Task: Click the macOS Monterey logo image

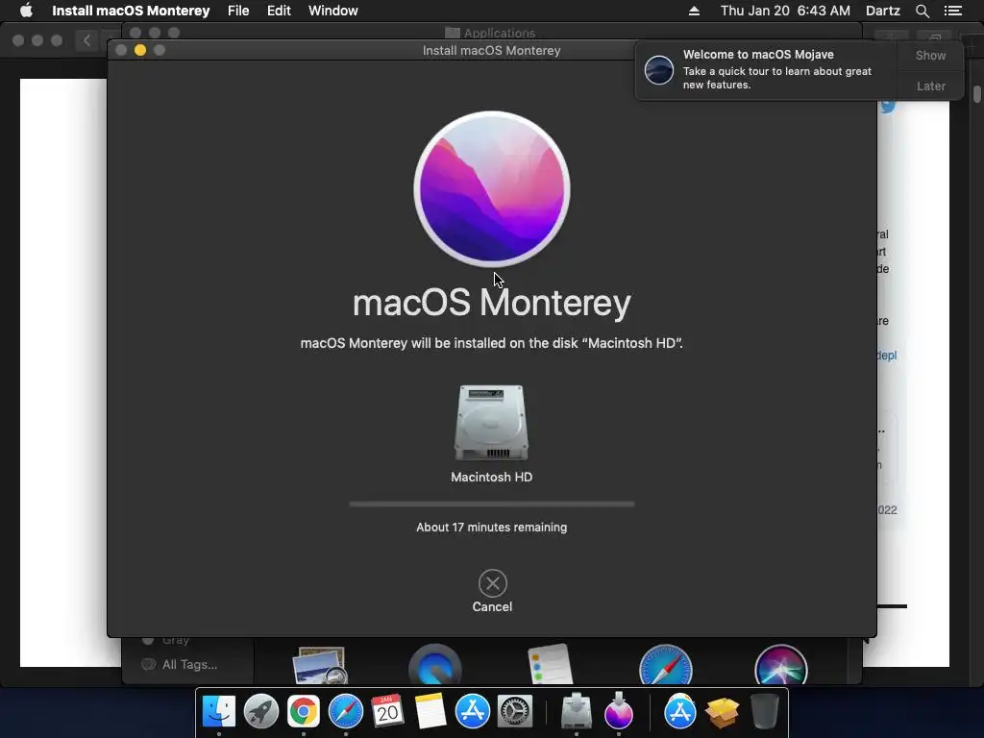Action: coord(492,189)
